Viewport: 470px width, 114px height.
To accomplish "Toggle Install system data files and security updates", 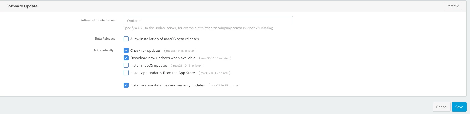I will click(x=126, y=85).
